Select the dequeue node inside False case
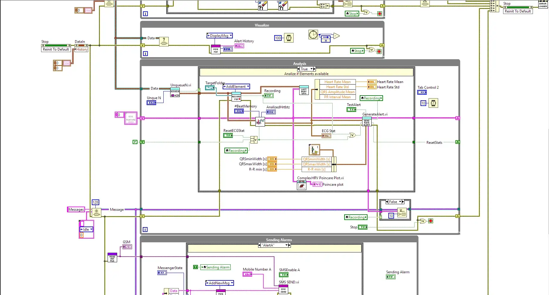549x295 pixels. click(x=402, y=212)
